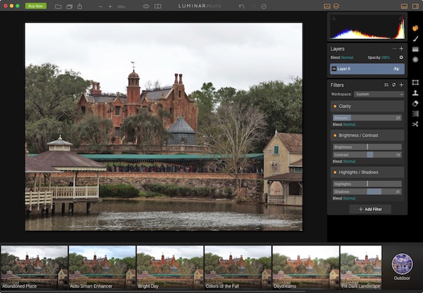
Task: Toggle the presets panel visibility
Action: [404, 6]
